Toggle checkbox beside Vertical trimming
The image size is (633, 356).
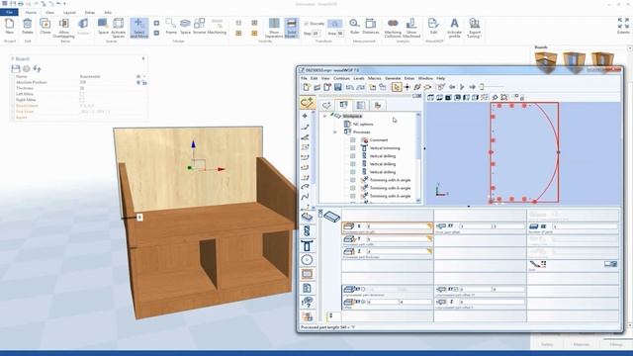pos(352,148)
